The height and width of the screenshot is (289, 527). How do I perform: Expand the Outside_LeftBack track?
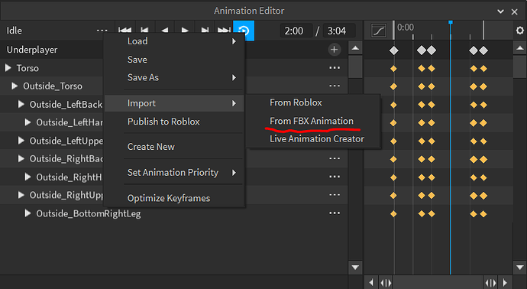click(21, 104)
